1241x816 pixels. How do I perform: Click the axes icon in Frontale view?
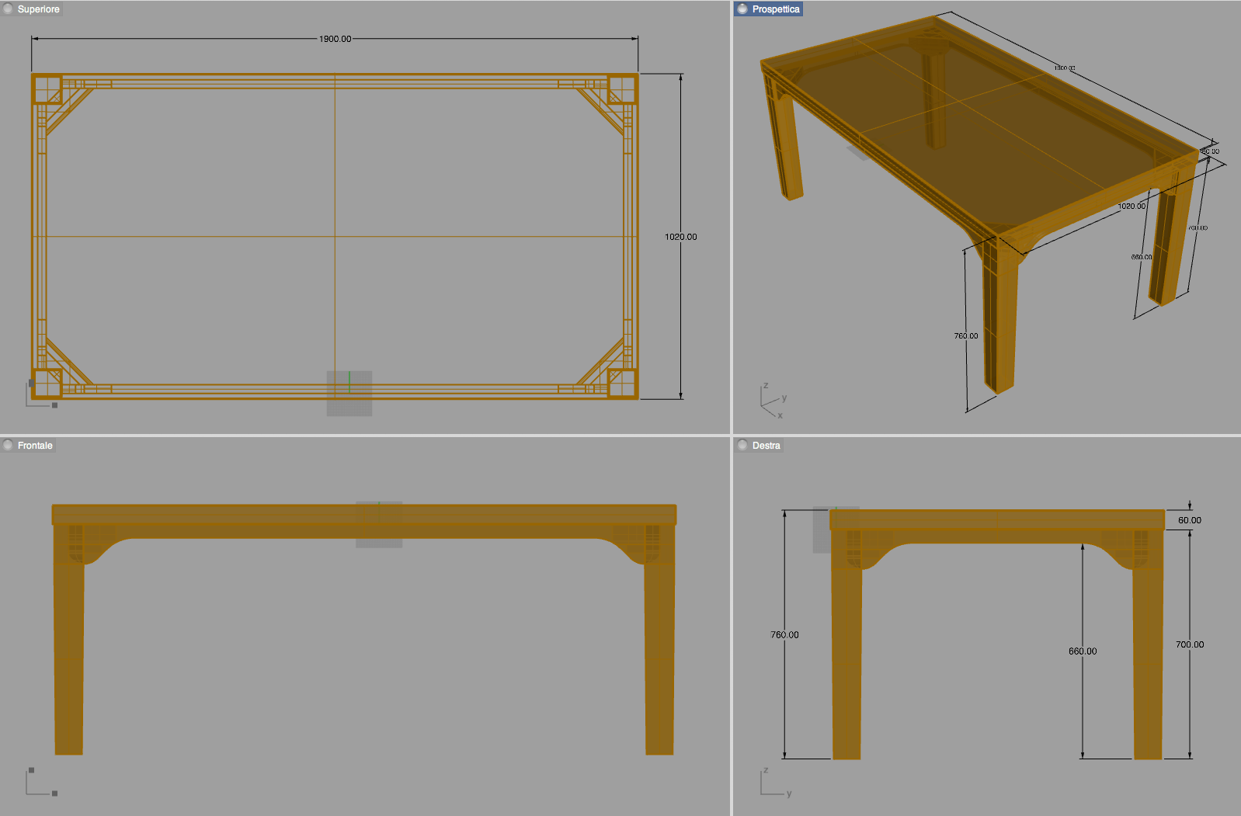pyautogui.click(x=42, y=782)
